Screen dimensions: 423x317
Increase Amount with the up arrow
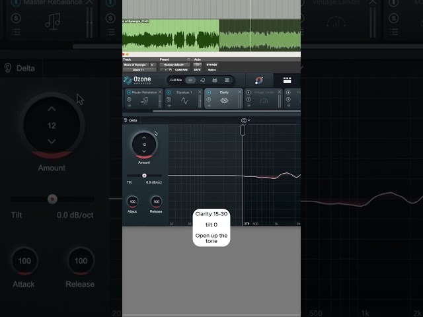144,138
